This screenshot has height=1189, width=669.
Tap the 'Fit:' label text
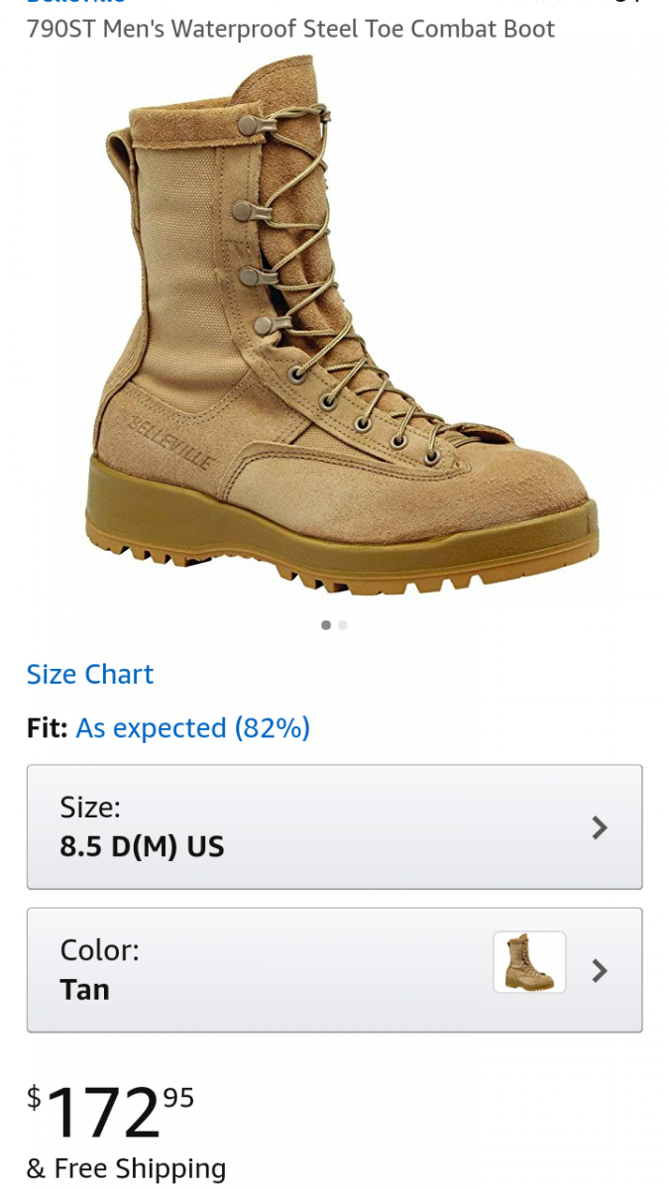(x=47, y=728)
